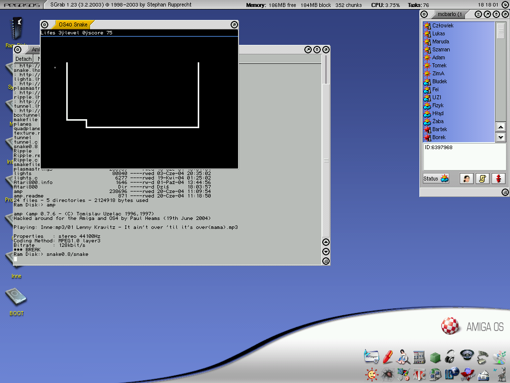Select contact Fei
The image size is (510, 383).
(x=459, y=90)
